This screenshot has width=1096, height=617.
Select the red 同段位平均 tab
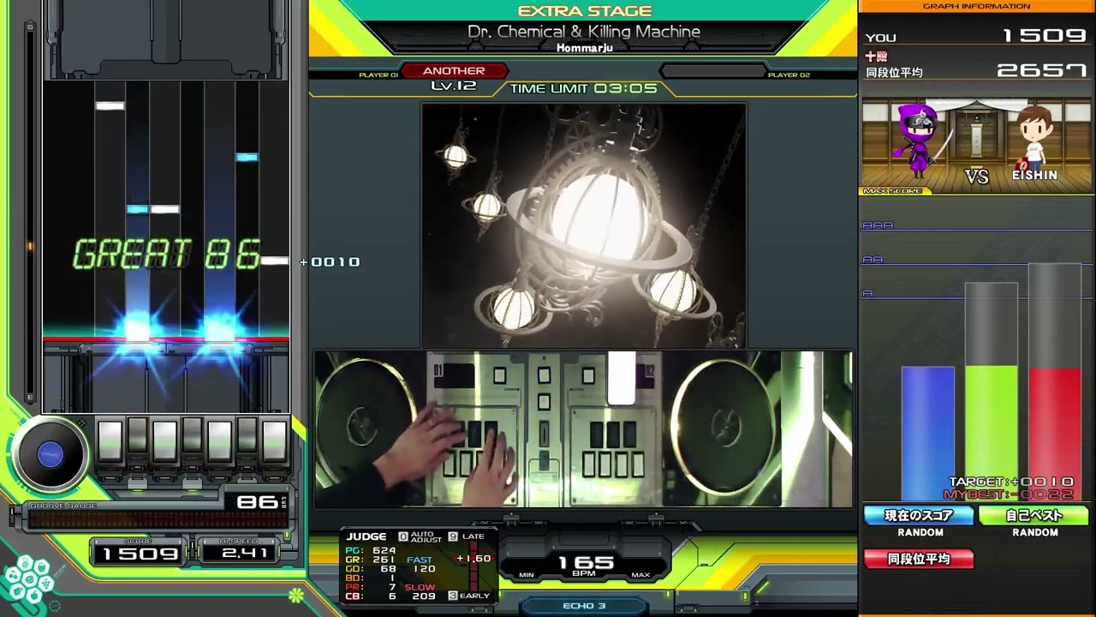(919, 559)
